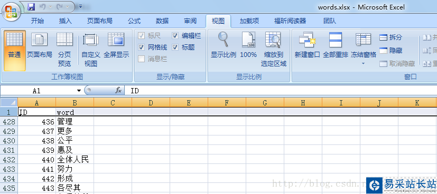Click the cell with value 440
Screen dimensions: 437x194
[x=37, y=159]
